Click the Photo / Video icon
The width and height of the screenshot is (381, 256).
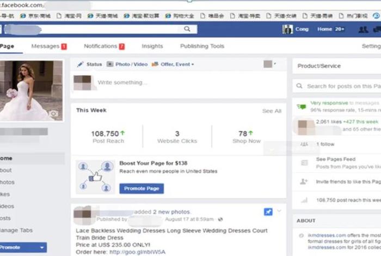click(x=110, y=64)
